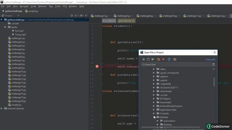
Task: Click Hide path link in dialog
Action: 210,59
